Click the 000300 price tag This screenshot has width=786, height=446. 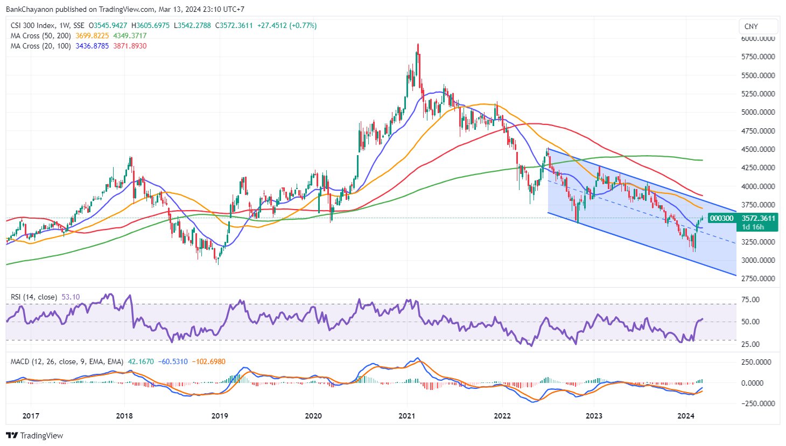click(721, 218)
